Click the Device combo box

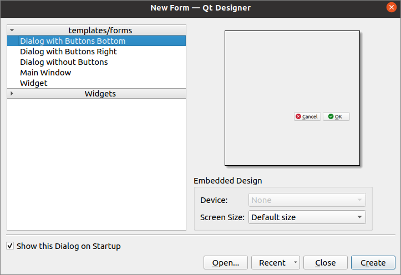(307, 200)
